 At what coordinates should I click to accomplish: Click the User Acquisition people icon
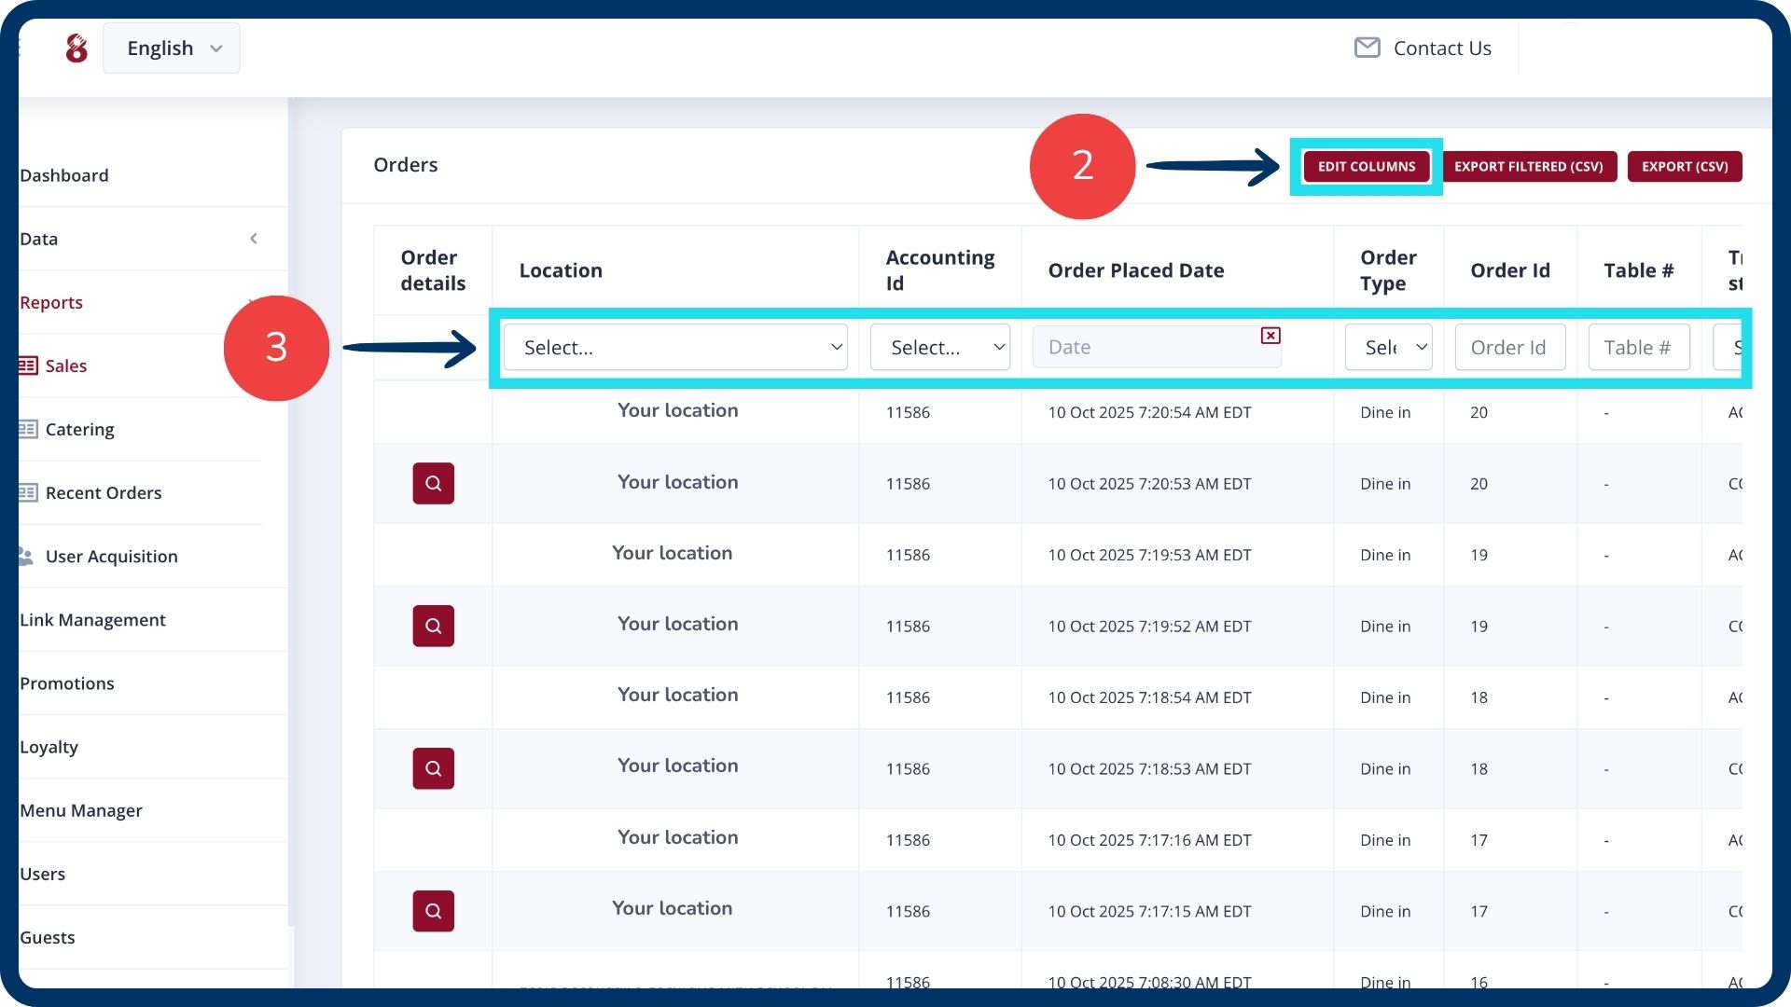point(26,556)
